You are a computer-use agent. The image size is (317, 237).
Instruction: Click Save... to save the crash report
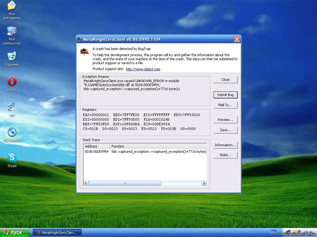pyautogui.click(x=225, y=130)
